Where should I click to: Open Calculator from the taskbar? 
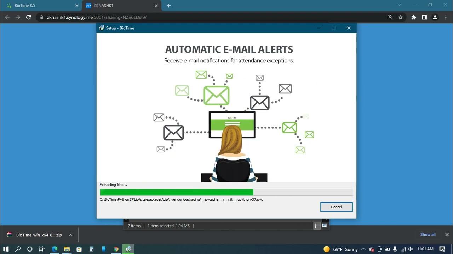tap(91, 249)
